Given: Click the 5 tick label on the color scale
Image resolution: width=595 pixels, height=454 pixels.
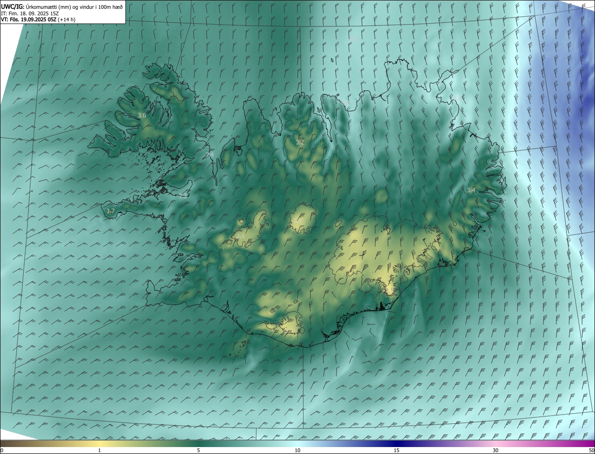Looking at the screenshot, I should [x=198, y=451].
